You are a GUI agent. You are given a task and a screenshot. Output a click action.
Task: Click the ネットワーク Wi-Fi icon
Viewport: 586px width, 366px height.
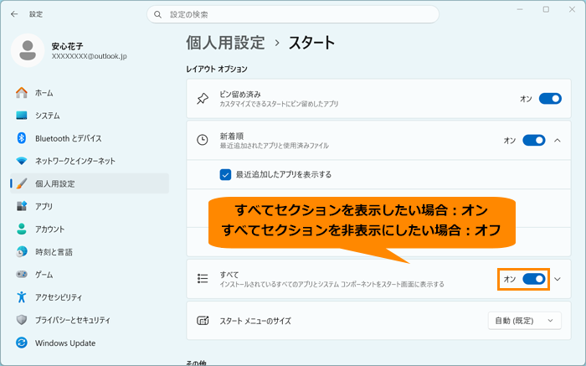click(x=22, y=161)
